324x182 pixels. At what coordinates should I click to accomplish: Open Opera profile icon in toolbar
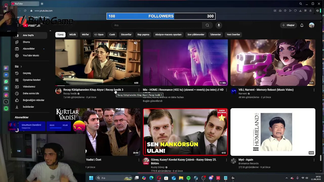pos(310,11)
